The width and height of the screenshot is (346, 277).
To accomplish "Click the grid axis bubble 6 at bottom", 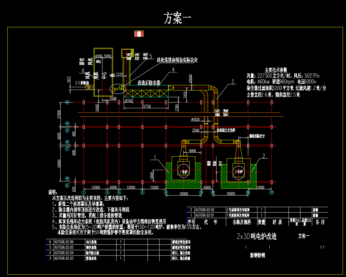I will pyautogui.click(x=142, y=193).
